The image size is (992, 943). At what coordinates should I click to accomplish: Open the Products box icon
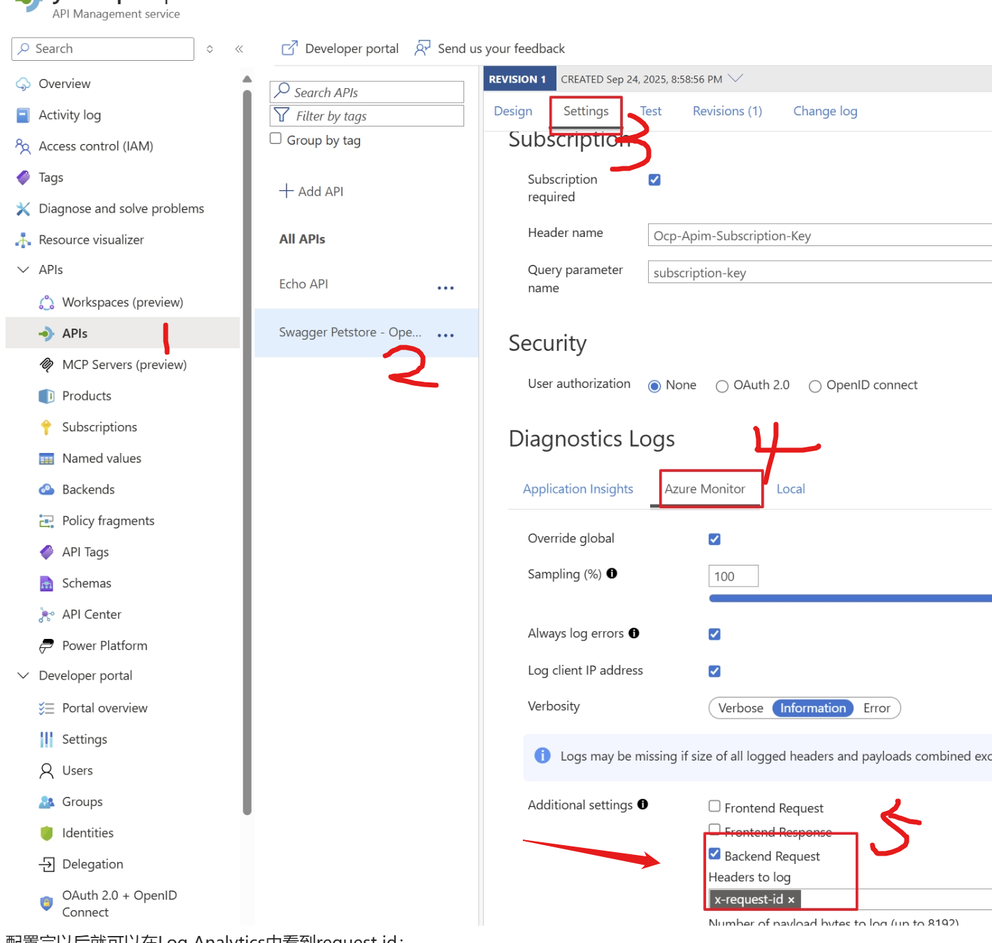[47, 396]
